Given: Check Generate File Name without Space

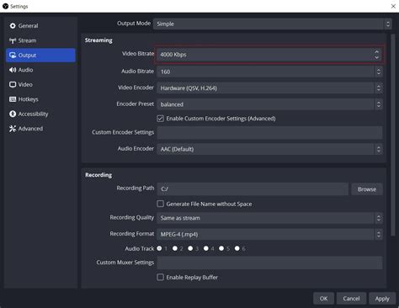Looking at the screenshot, I should (160, 204).
